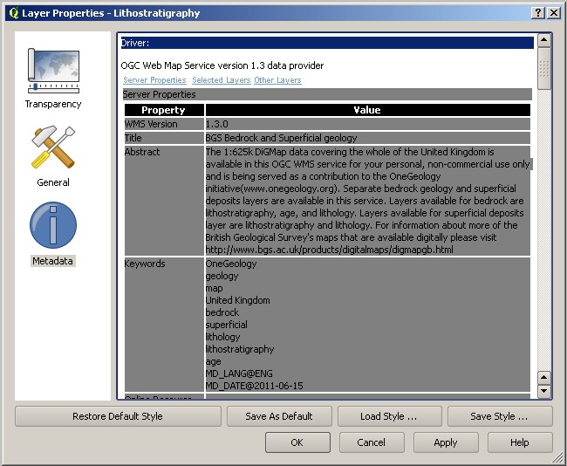Click the OneGeology keyword
Image resolution: width=567 pixels, height=466 pixels.
pyautogui.click(x=231, y=264)
